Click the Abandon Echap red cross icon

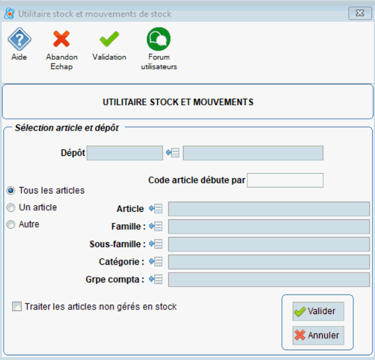[x=61, y=40]
